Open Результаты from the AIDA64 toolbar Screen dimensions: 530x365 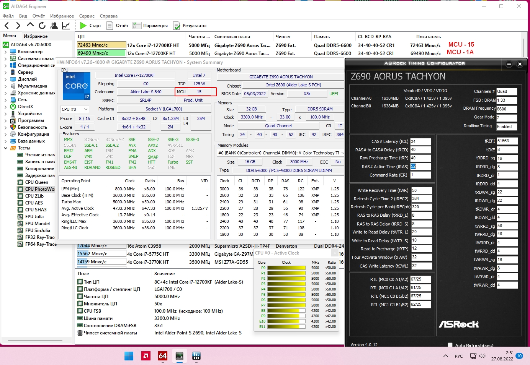[x=190, y=26]
